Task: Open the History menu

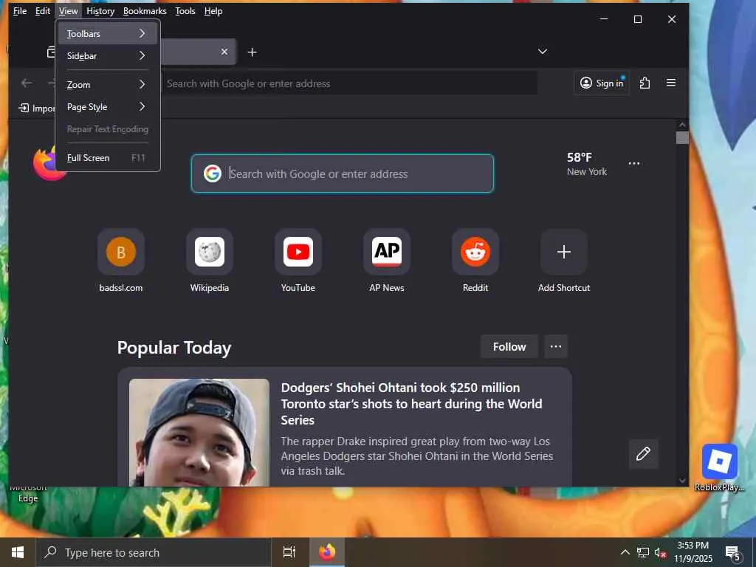Action: 100,10
